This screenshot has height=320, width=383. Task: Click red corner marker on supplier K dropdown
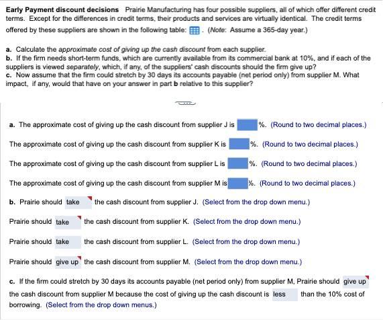(79, 217)
